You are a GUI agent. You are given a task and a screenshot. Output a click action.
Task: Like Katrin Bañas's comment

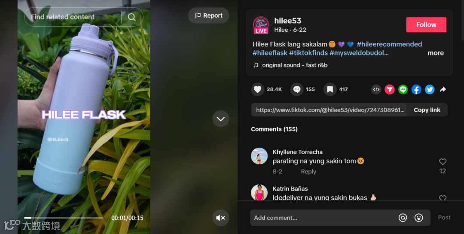[x=443, y=198]
